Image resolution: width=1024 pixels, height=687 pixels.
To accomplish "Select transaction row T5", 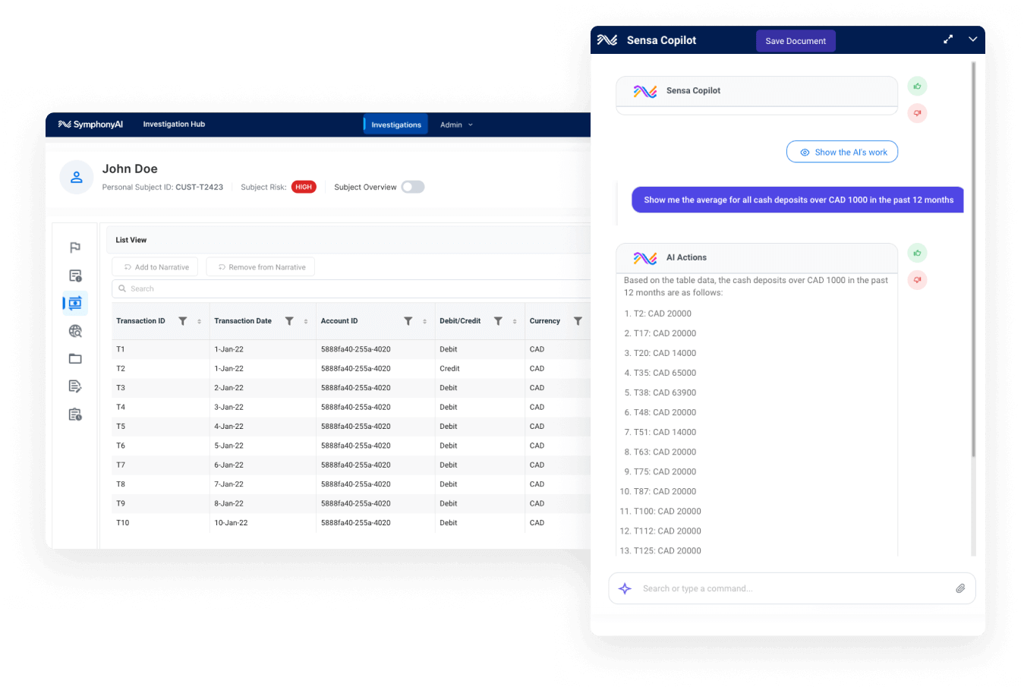I will pos(351,427).
